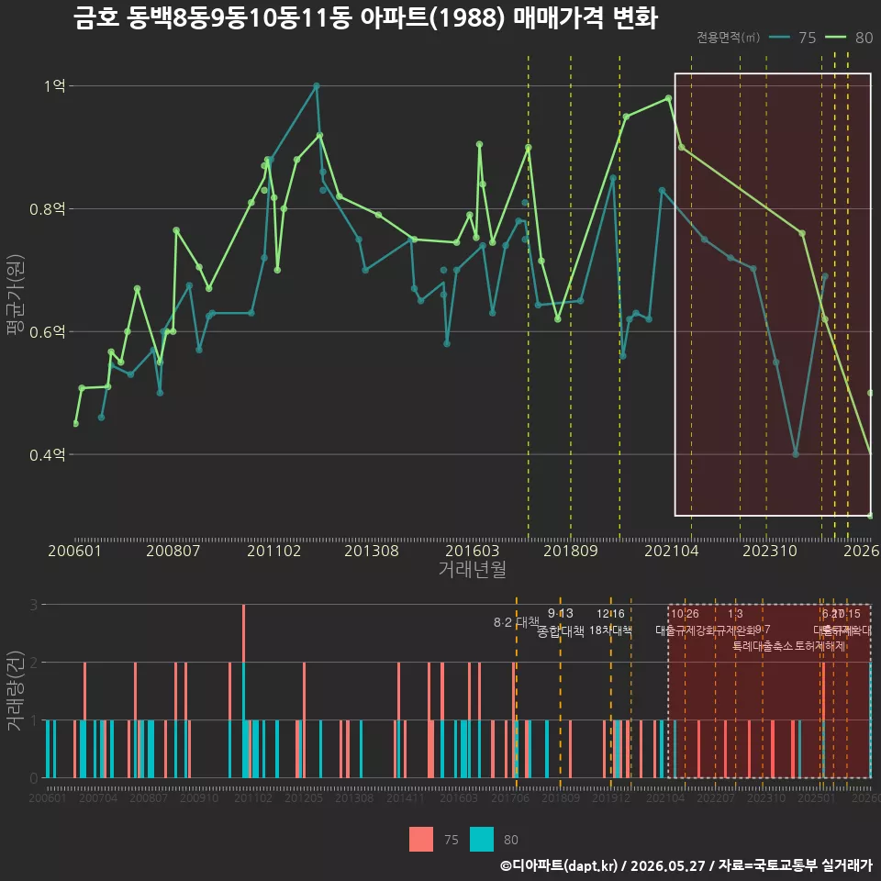Viewport: 881px width, 881px height.
Task: Click '201912' label on the volume chart axis
Action: click(611, 797)
